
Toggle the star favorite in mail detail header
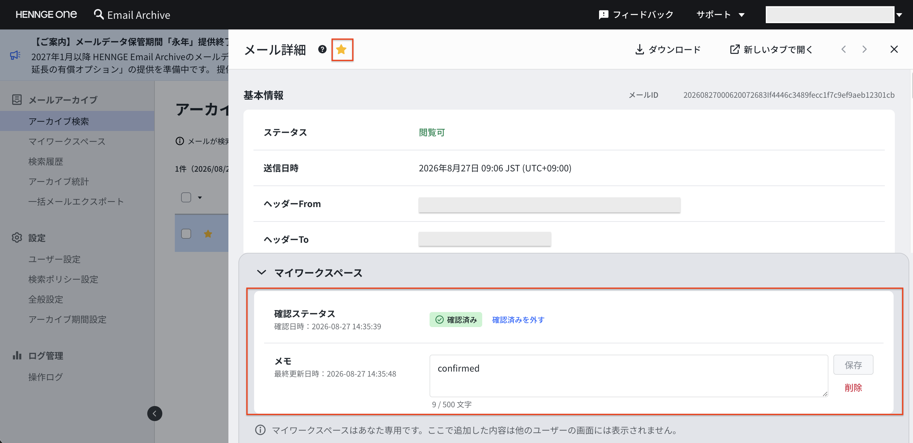[341, 50]
